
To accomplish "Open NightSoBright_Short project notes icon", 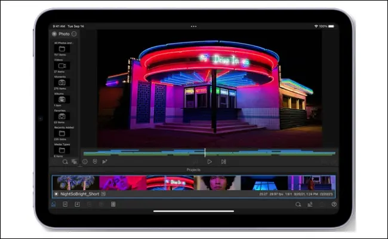I will click(x=103, y=194).
